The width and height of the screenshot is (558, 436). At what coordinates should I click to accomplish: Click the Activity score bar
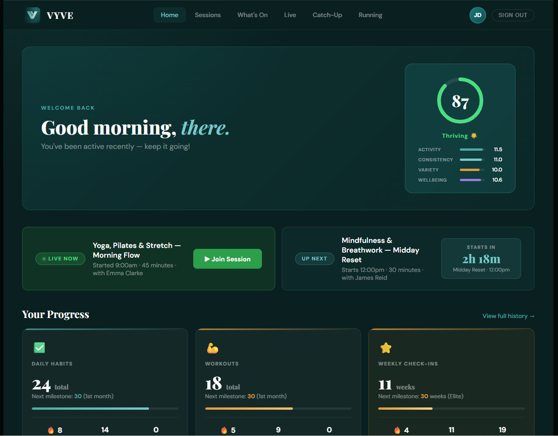tap(472, 150)
